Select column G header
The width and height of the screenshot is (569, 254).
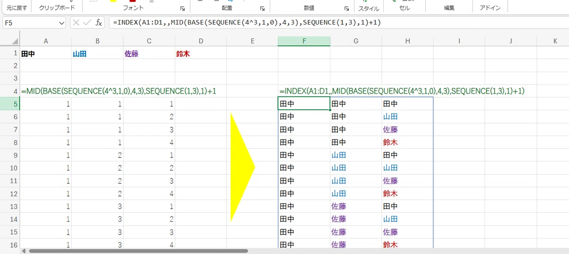(356, 41)
